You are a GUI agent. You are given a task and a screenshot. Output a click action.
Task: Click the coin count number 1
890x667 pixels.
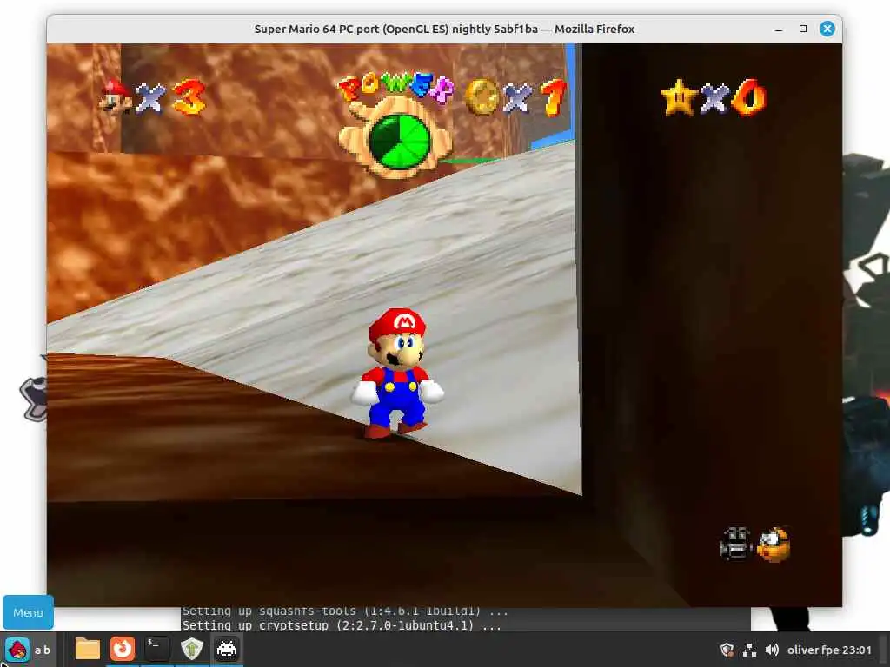point(553,97)
